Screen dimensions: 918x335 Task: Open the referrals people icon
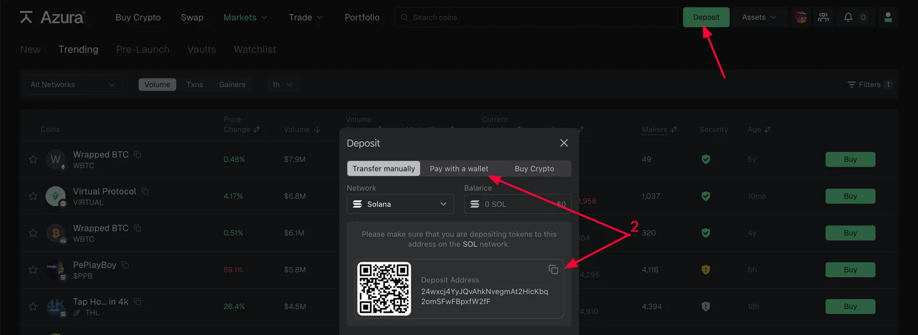point(823,17)
